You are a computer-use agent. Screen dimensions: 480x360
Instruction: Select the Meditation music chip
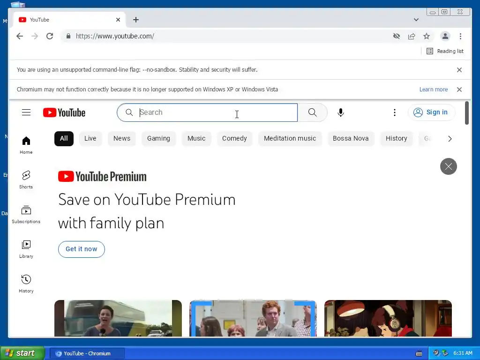(x=290, y=138)
